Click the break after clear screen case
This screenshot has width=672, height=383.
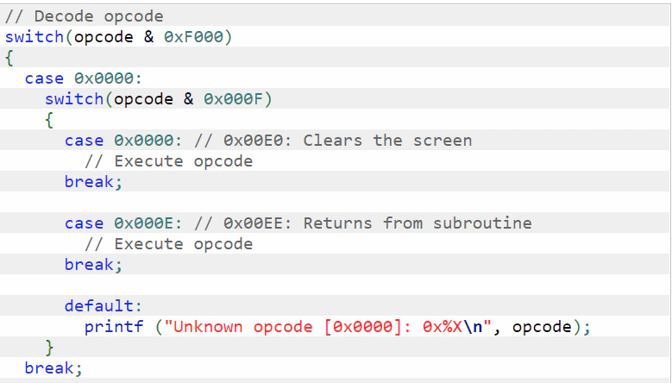point(93,182)
